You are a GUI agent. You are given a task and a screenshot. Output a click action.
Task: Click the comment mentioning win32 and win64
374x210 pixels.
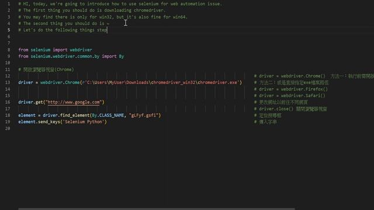(103, 17)
